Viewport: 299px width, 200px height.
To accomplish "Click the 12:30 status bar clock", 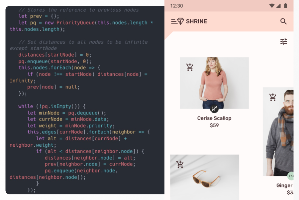I will (x=176, y=6).
